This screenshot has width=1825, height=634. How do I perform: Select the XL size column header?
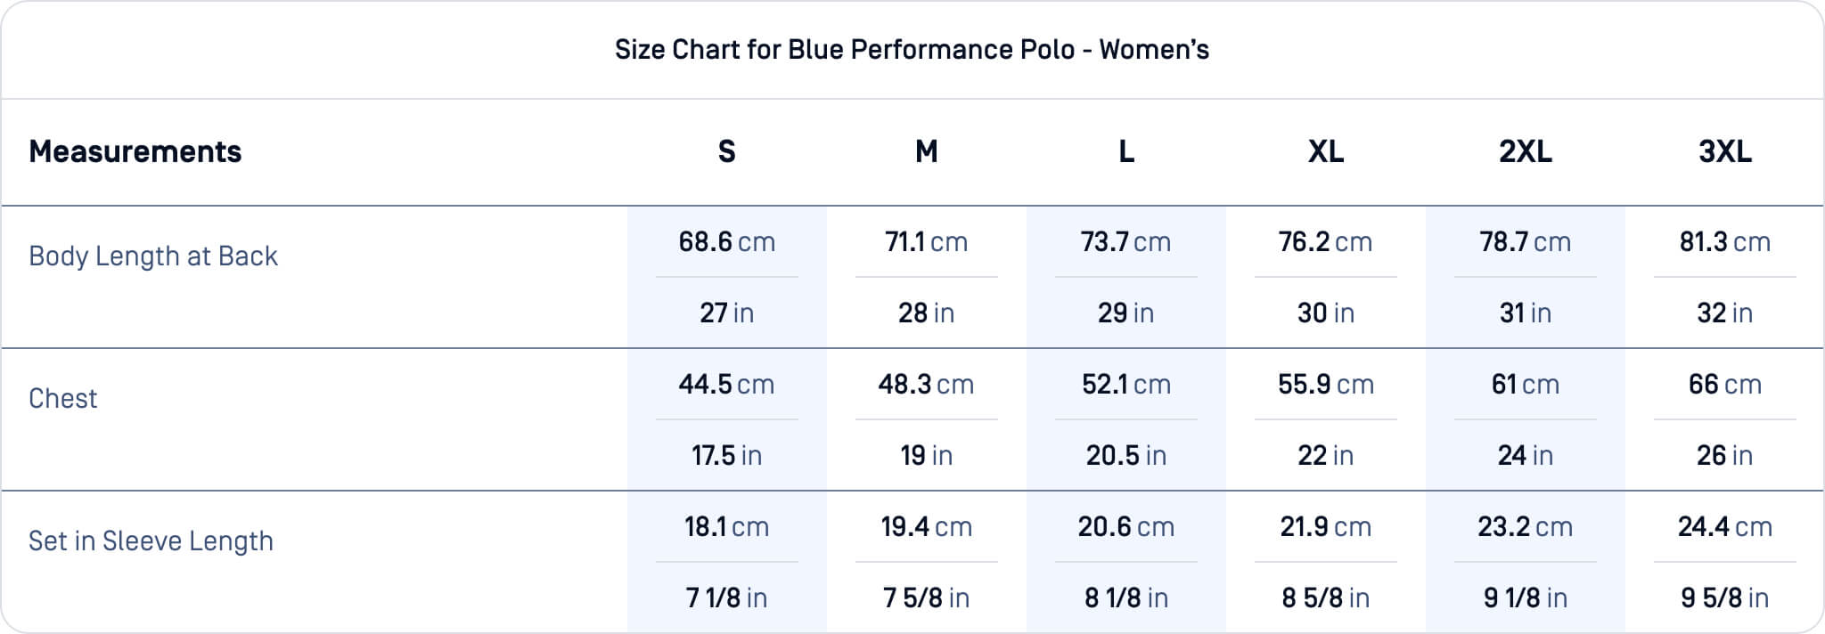pyautogui.click(x=1325, y=151)
